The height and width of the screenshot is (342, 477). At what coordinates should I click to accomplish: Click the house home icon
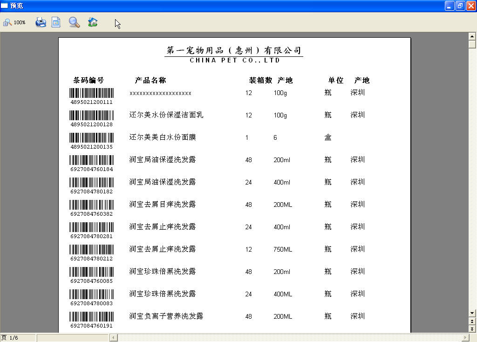point(93,22)
